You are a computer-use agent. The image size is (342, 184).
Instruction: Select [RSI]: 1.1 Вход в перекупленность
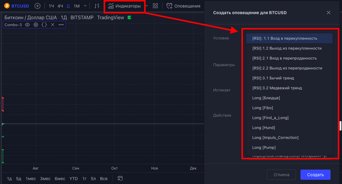(289, 38)
